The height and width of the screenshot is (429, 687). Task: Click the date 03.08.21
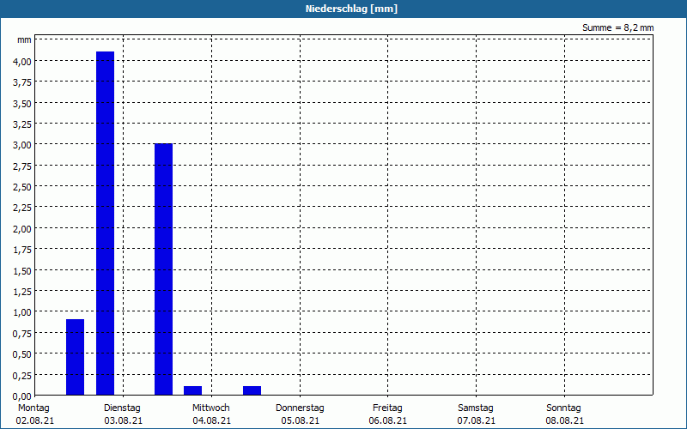coord(124,420)
